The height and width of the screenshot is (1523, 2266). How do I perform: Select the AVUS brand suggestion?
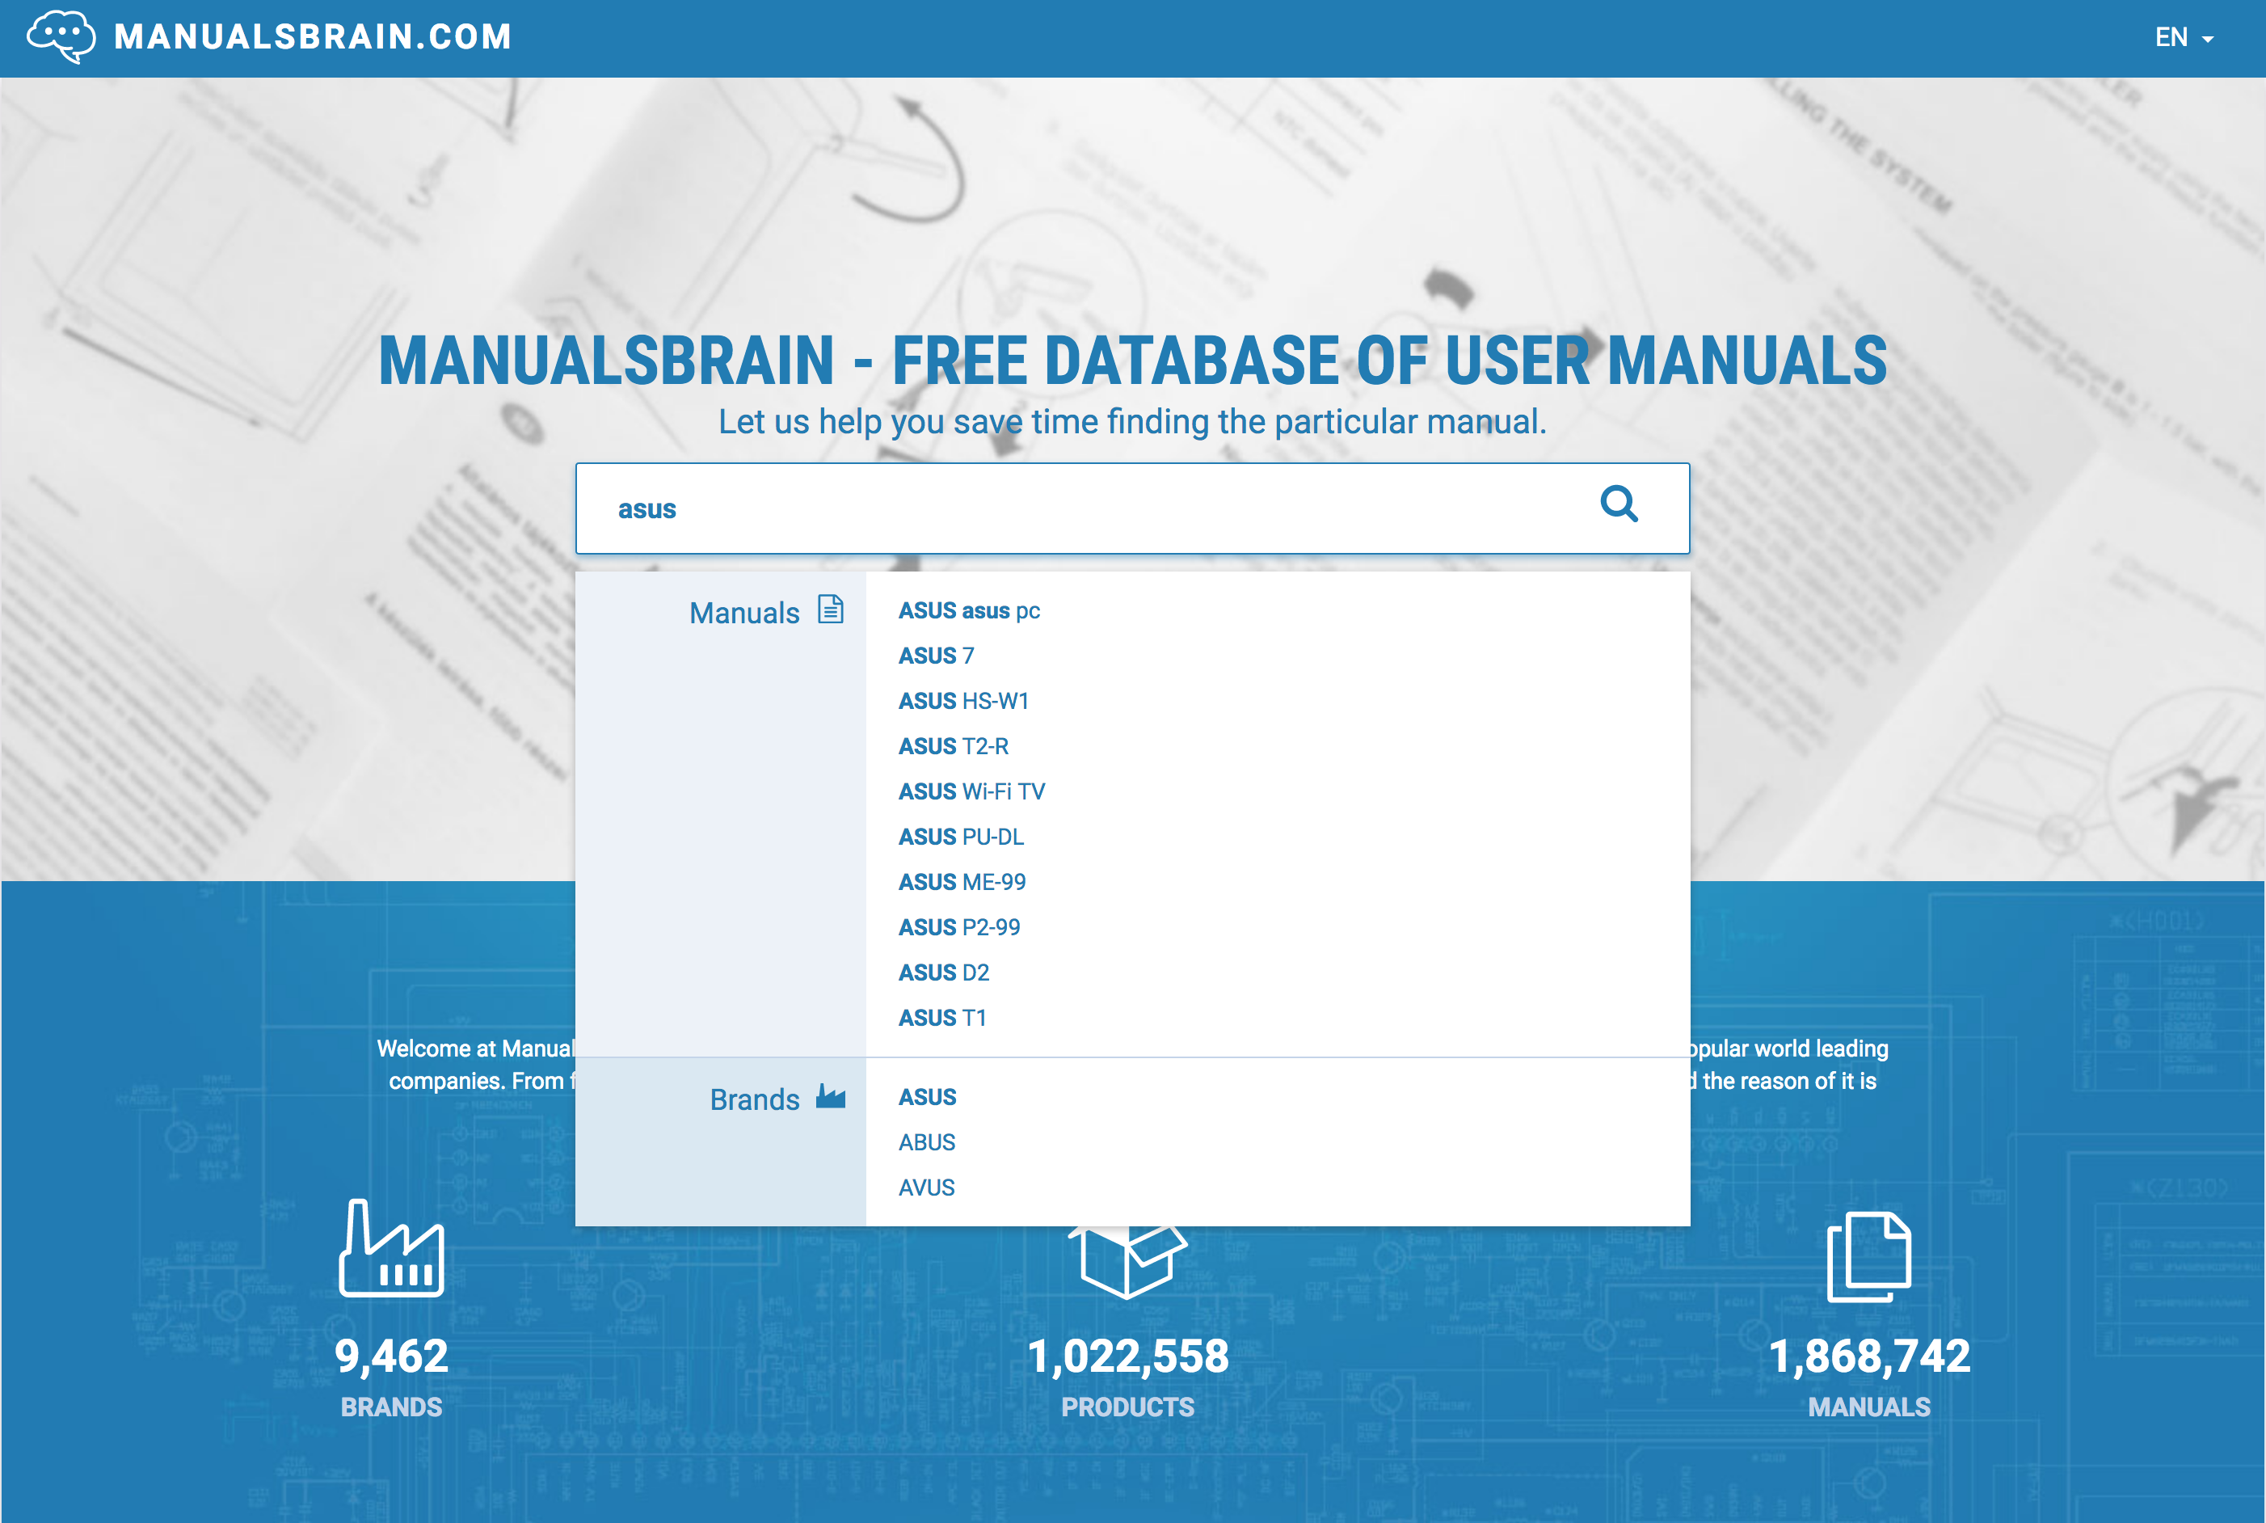pyautogui.click(x=925, y=1187)
